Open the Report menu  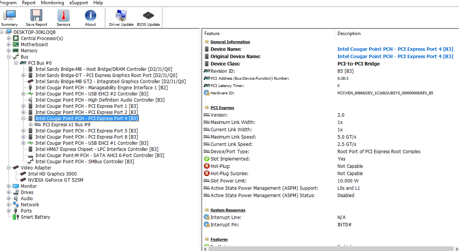[x=29, y=3]
